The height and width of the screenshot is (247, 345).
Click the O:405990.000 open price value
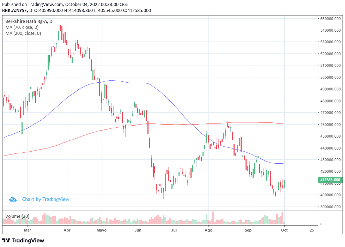tap(48, 11)
